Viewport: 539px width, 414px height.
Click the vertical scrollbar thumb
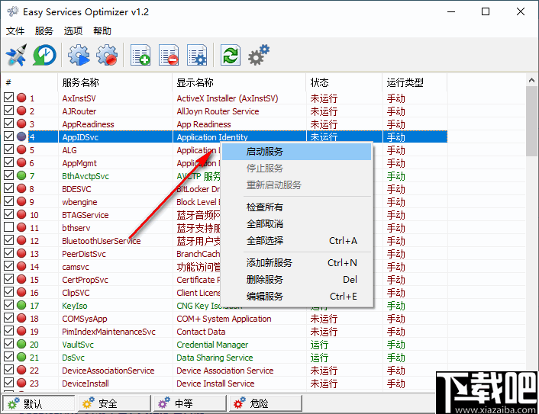531,120
